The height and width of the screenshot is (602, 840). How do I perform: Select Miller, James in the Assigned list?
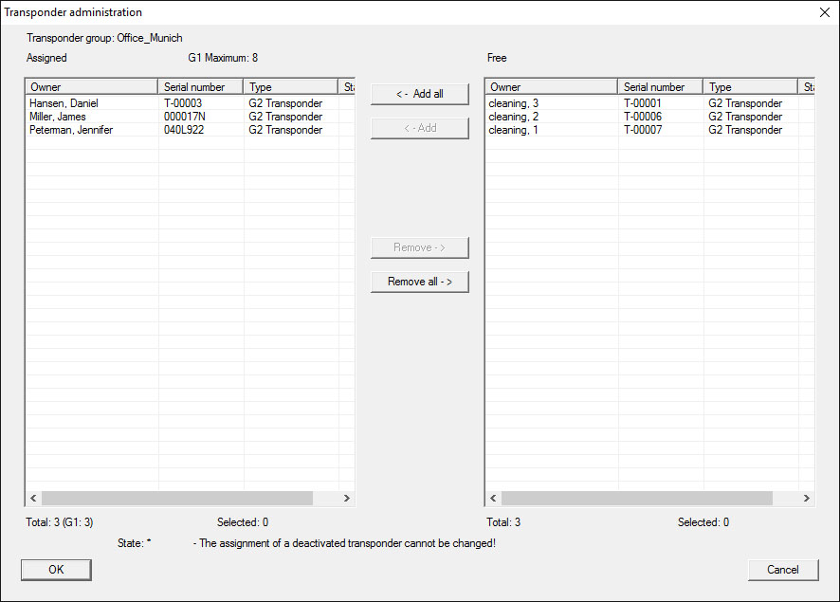click(58, 117)
